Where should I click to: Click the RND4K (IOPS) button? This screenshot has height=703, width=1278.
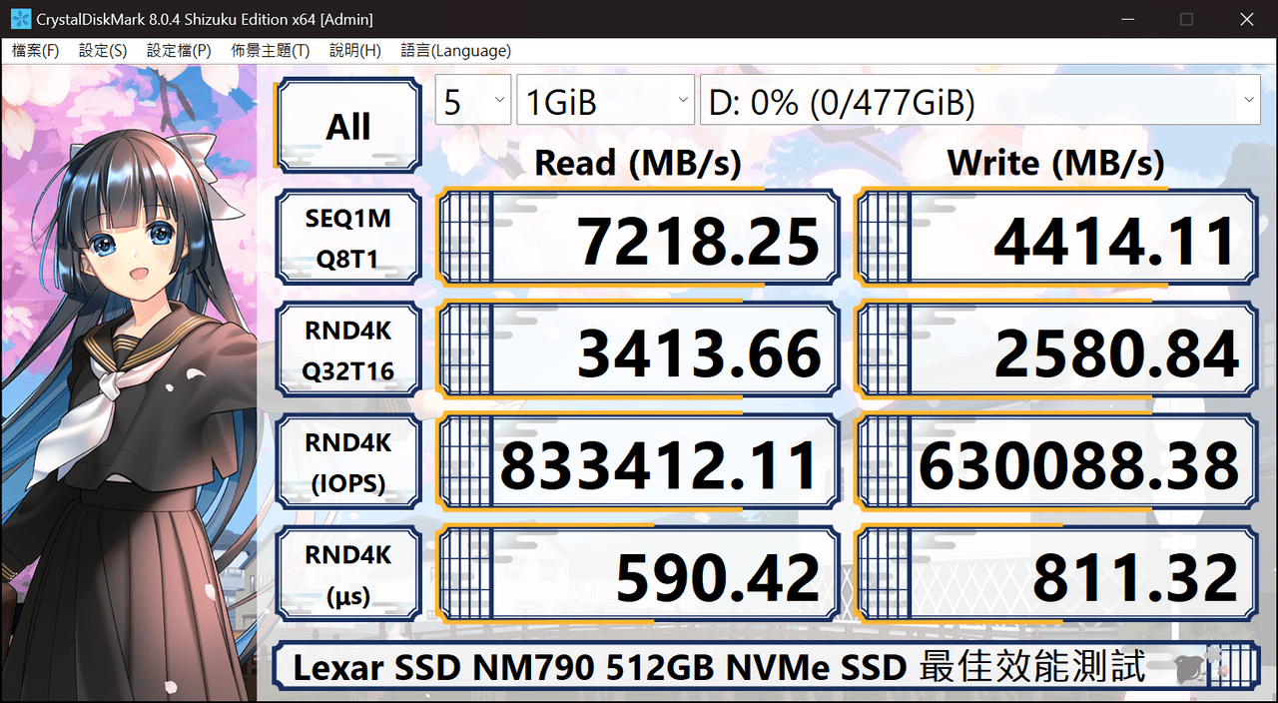point(348,464)
